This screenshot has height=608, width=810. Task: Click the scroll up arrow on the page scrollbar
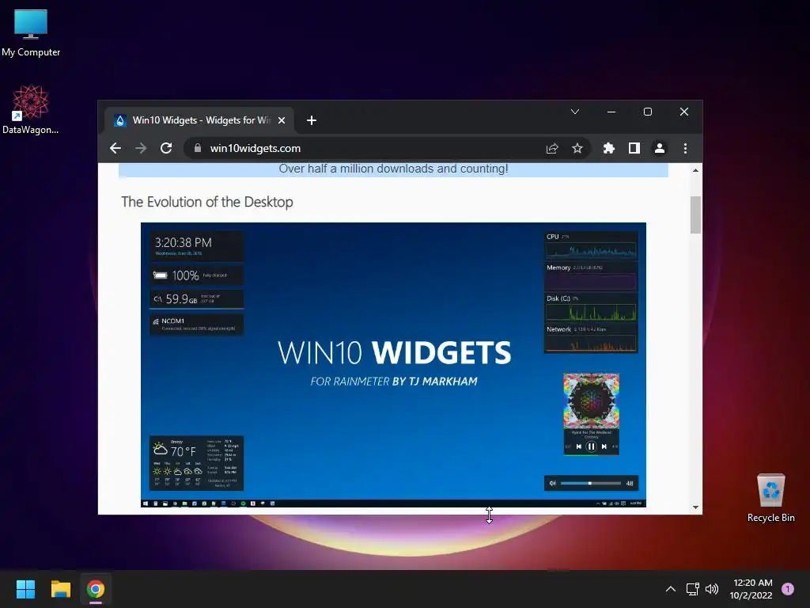pos(696,170)
